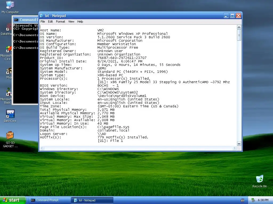
Task: Click the Time Zone Eastern Time value
Action: (x=138, y=106)
